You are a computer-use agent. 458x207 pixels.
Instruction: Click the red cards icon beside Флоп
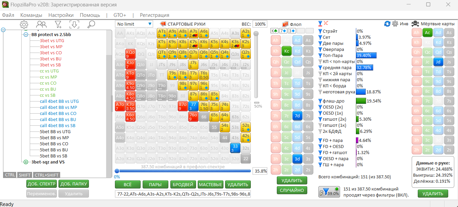coord(285,24)
